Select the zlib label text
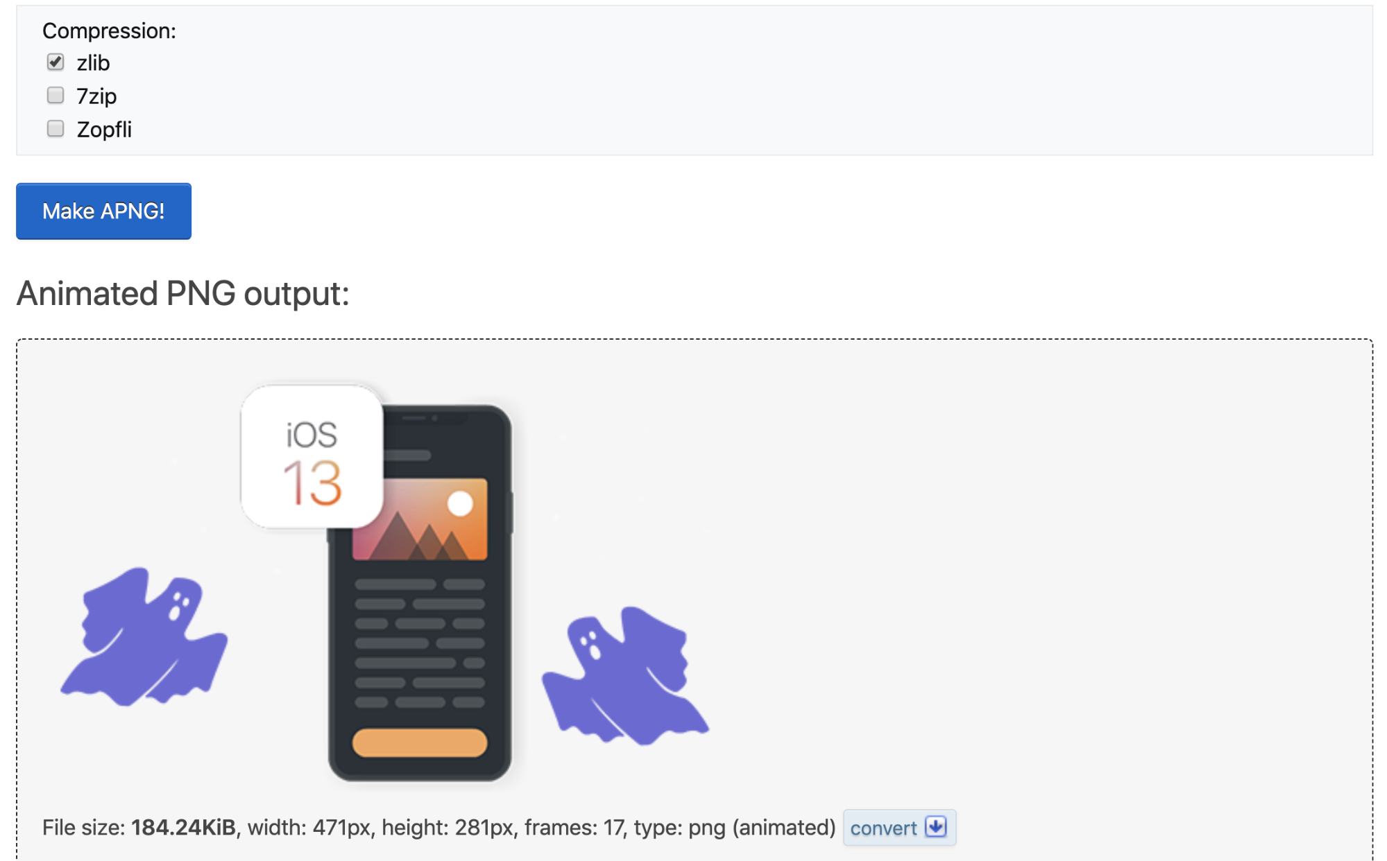Viewport: 1387px width, 861px height. (93, 63)
